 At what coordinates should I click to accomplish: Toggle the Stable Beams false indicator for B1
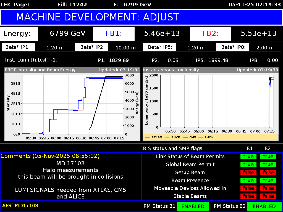tap(248, 196)
